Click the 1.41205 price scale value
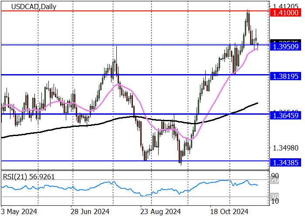Screen dimensions: 305x218 [285, 7]
